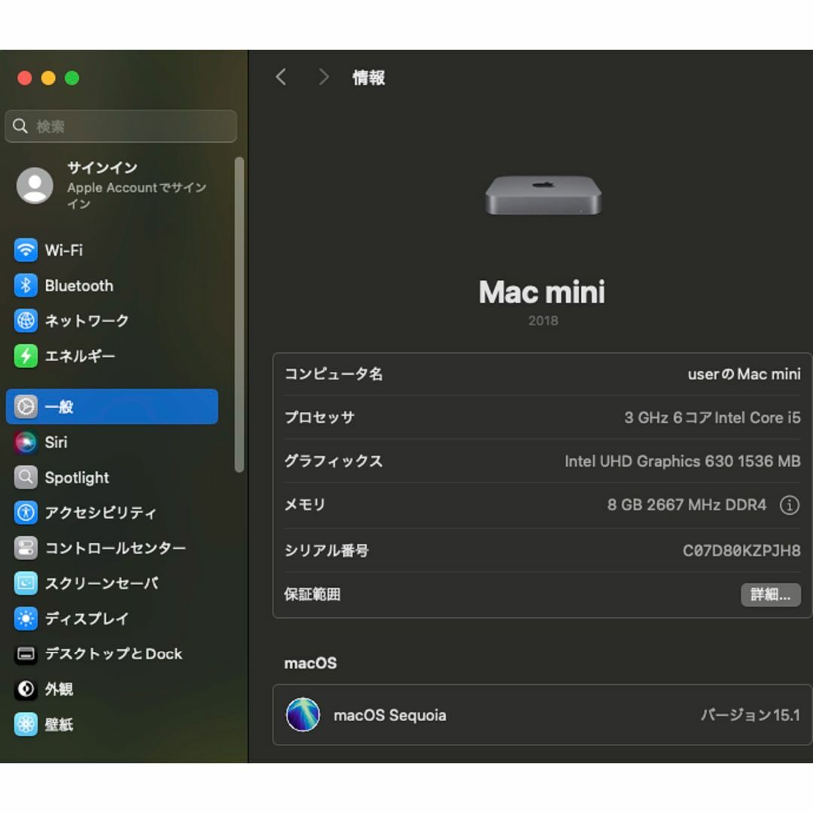Select デスクトップとDock label in sidebar

114,654
